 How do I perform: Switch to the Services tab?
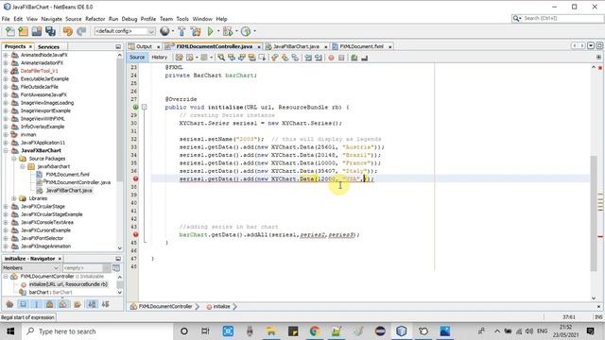48,46
